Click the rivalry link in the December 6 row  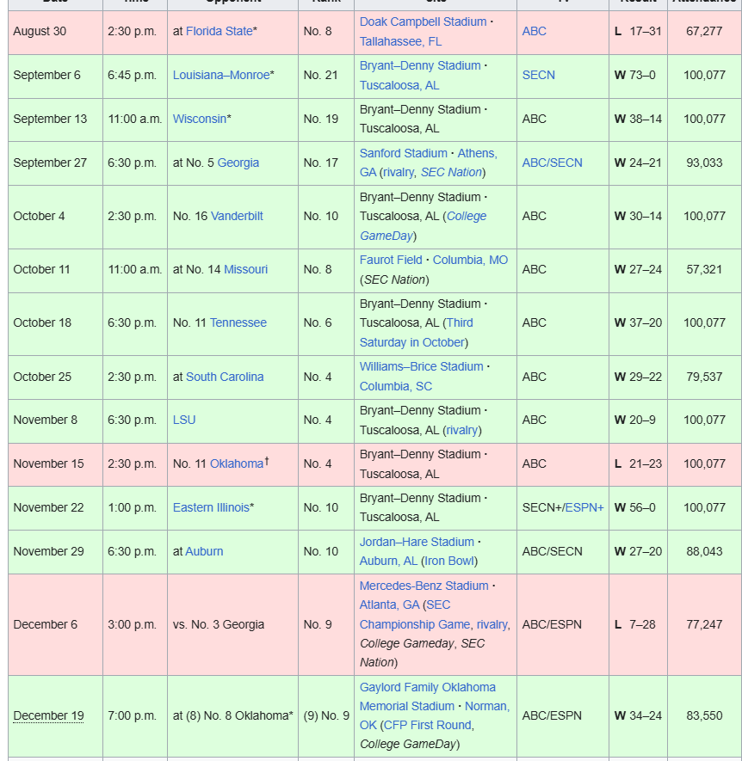492,624
